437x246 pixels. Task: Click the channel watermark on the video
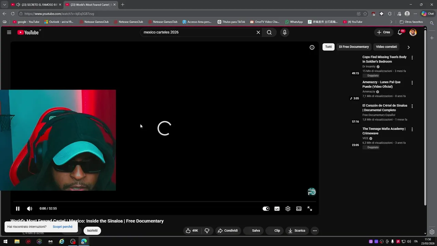click(312, 192)
